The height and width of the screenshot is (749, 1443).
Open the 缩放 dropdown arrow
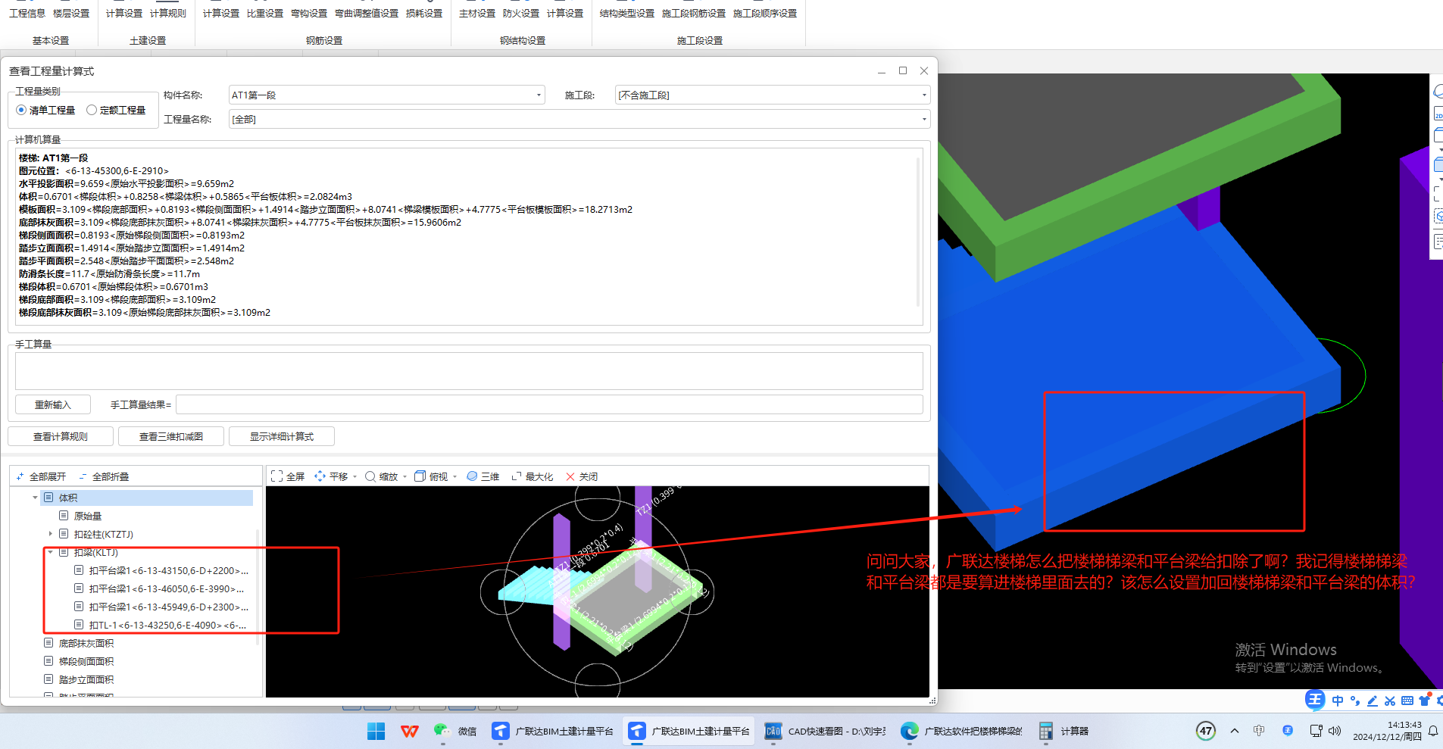click(404, 476)
